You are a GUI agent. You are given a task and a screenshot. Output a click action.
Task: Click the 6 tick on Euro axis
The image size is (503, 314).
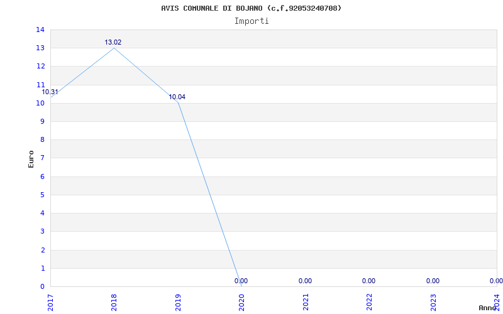[43, 176]
